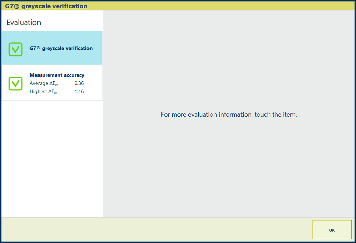Click the Average ΔE00 label
The width and height of the screenshot is (356, 243).
pos(44,84)
